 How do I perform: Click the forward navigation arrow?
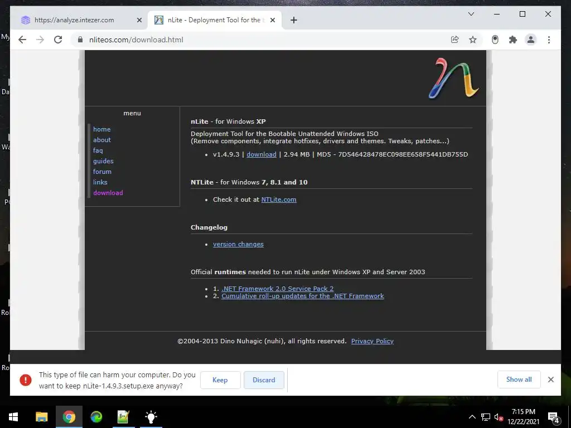click(40, 40)
